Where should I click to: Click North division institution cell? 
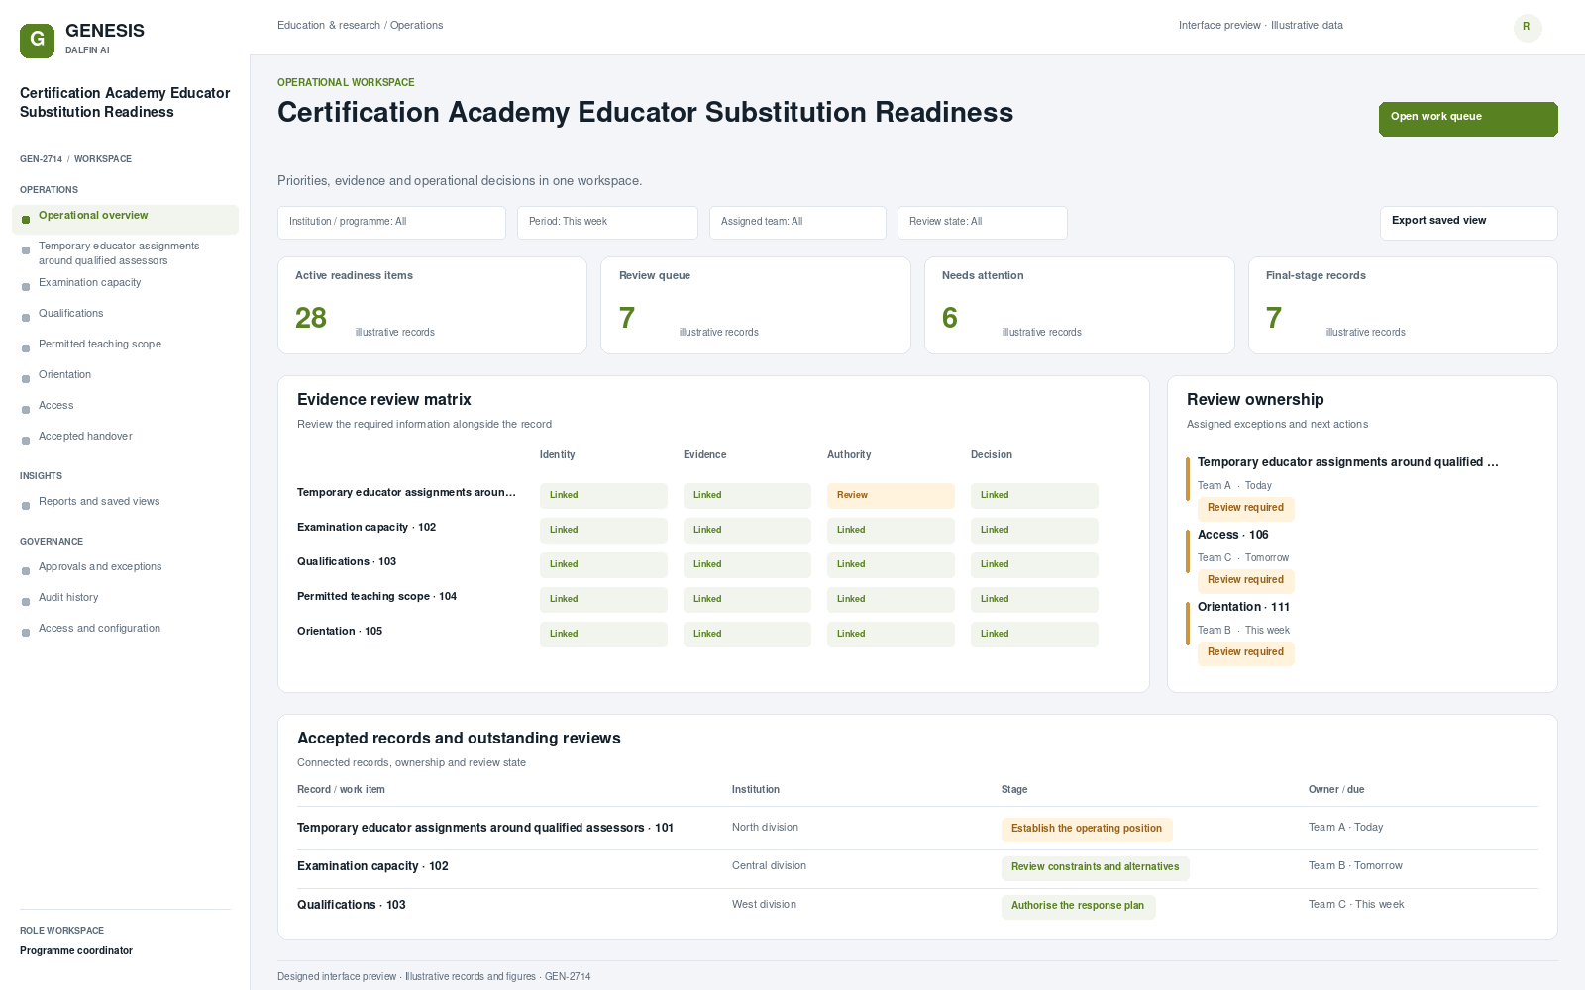point(765,828)
